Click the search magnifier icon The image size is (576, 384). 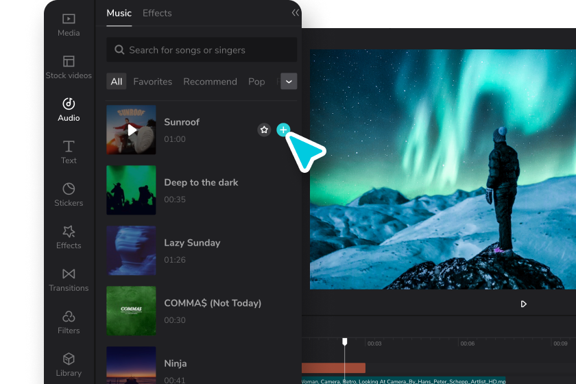coord(119,49)
